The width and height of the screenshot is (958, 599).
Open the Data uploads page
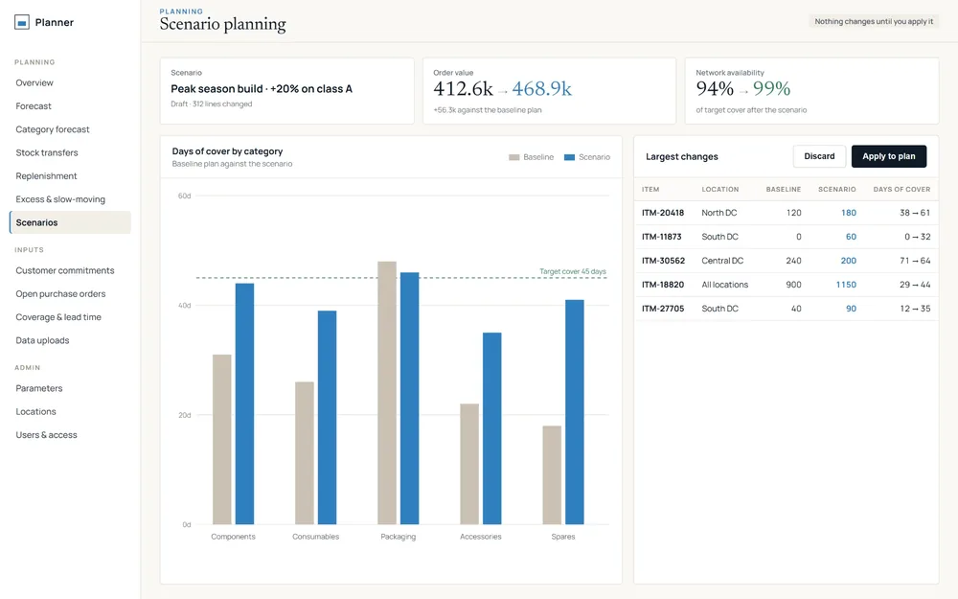[x=43, y=340]
